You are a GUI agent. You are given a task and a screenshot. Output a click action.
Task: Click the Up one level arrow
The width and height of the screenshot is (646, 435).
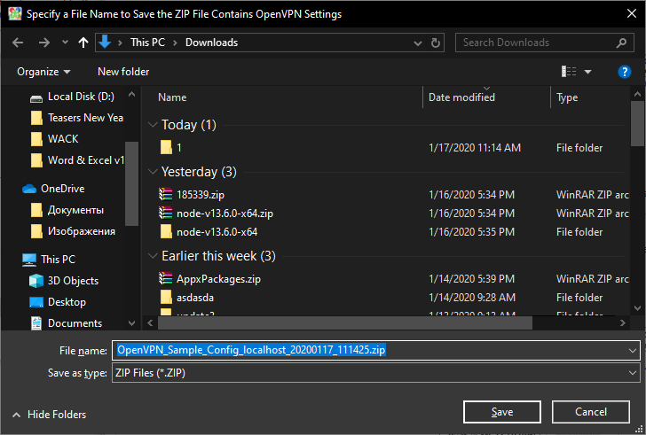[x=83, y=43]
